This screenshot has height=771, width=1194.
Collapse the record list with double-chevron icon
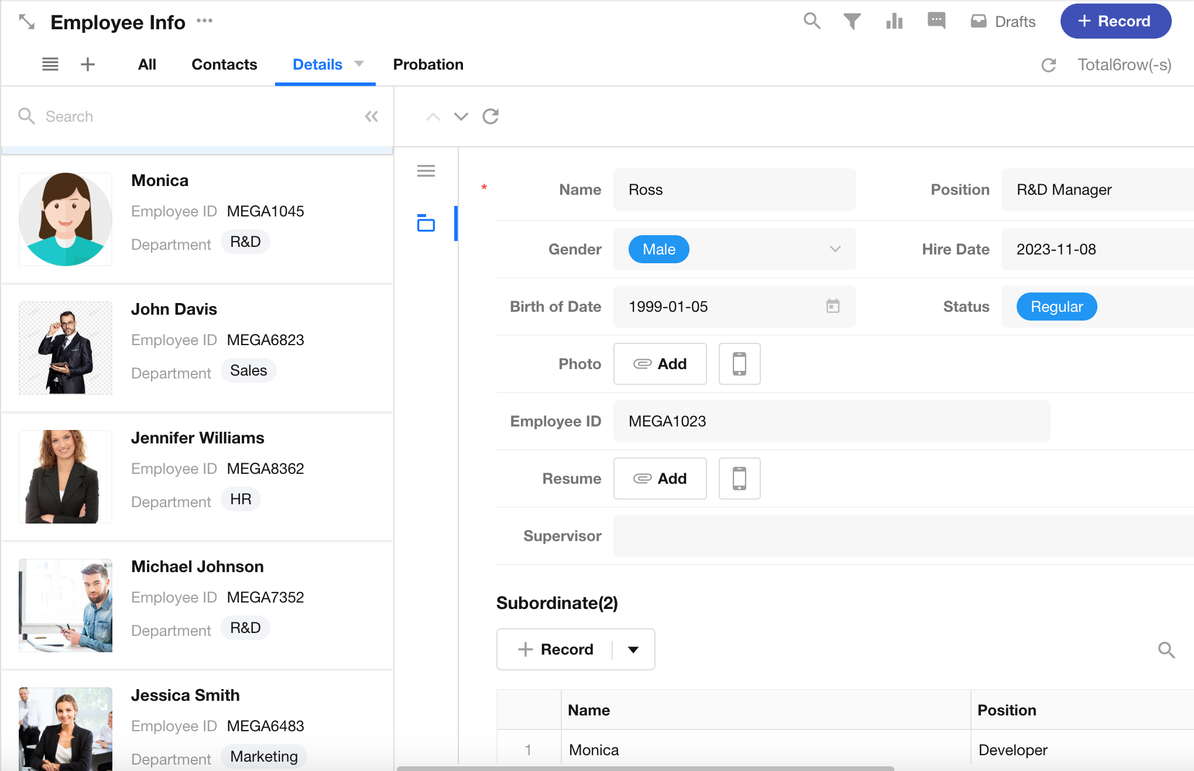[371, 116]
